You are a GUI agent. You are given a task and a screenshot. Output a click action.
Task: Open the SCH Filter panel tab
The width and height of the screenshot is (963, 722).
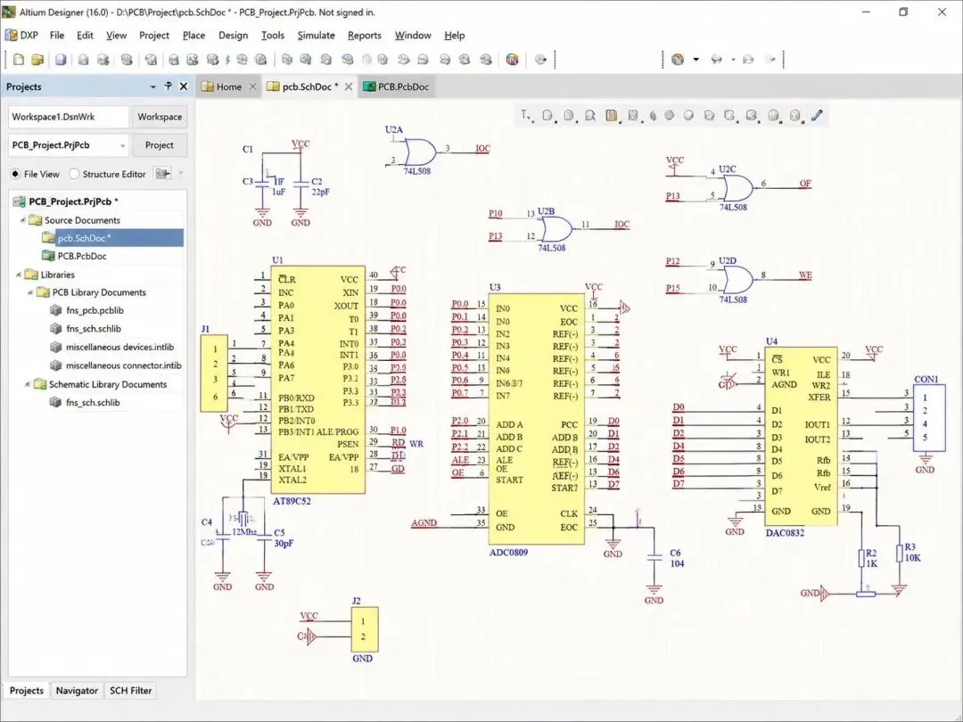pos(131,691)
